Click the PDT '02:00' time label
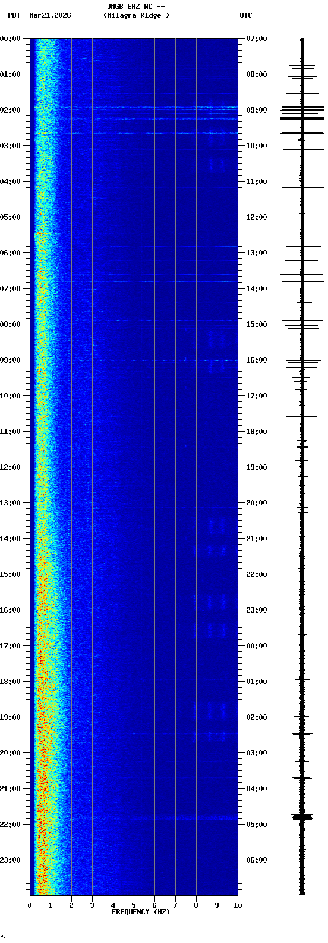This screenshot has width=328, height=943. [10, 110]
